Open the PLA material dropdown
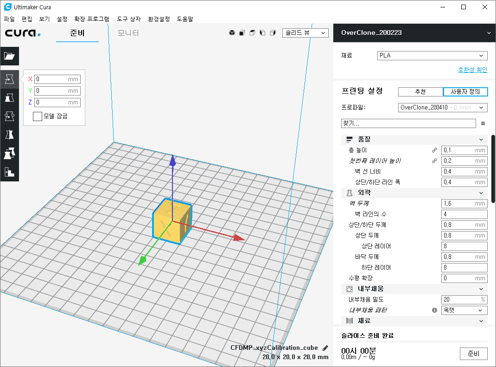The height and width of the screenshot is (367, 496). (432, 55)
